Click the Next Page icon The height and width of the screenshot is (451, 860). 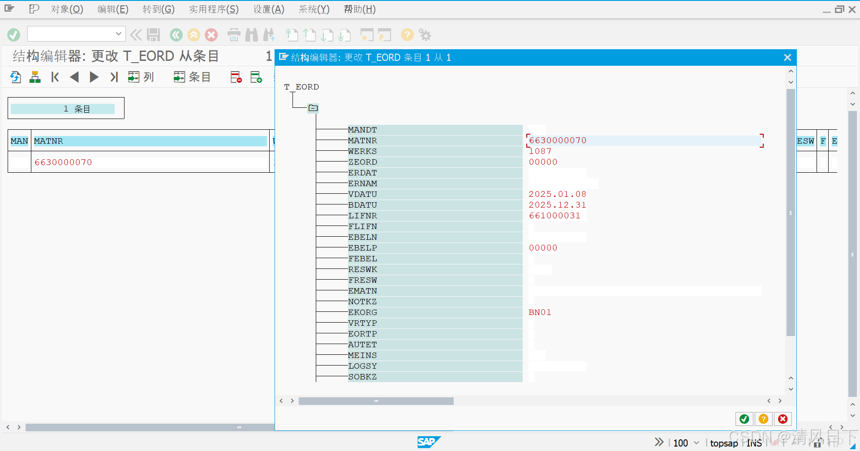pos(327,34)
